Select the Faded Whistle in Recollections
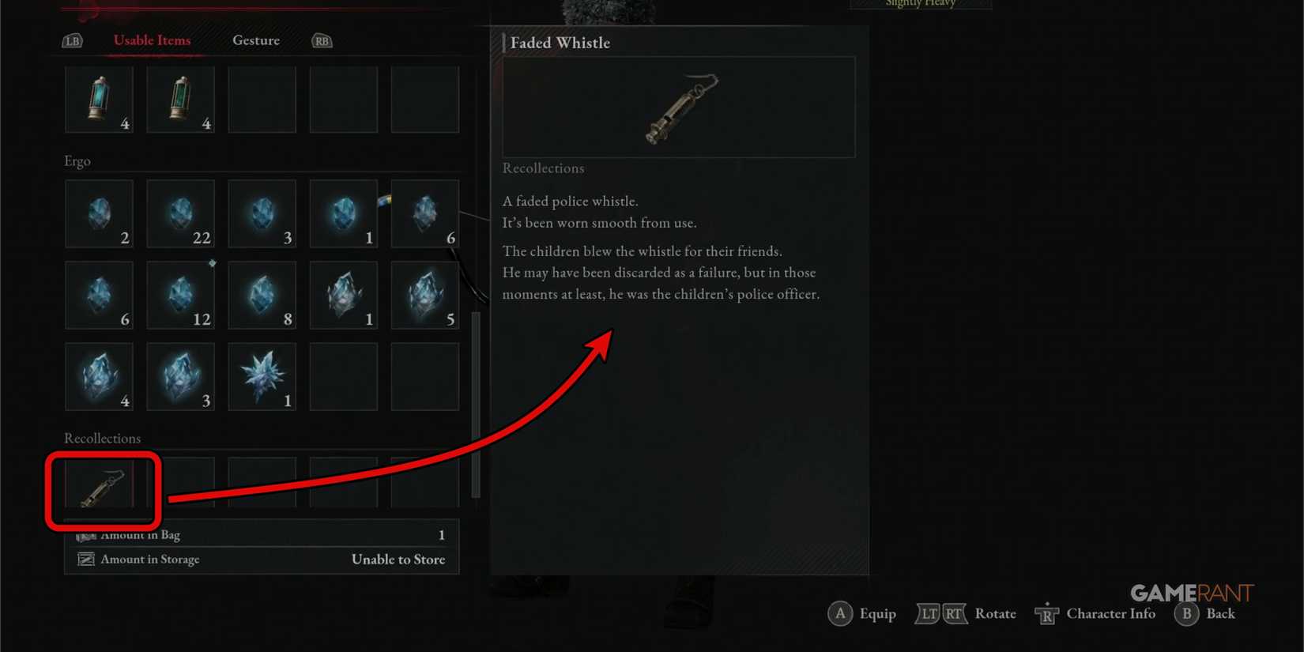Viewport: 1304px width, 652px height. [x=100, y=484]
